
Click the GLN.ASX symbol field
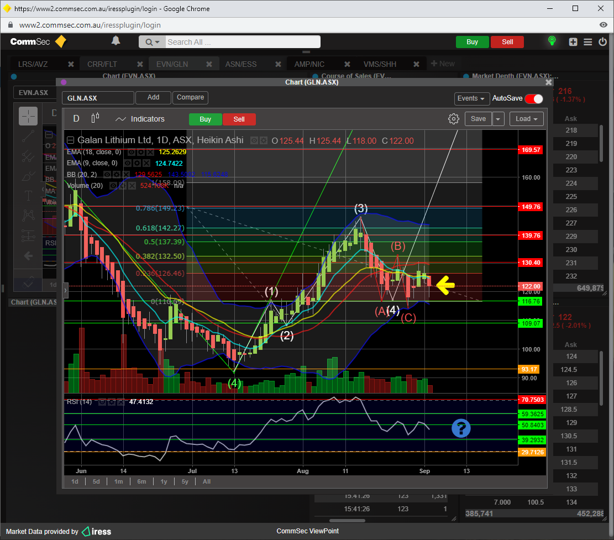(98, 98)
